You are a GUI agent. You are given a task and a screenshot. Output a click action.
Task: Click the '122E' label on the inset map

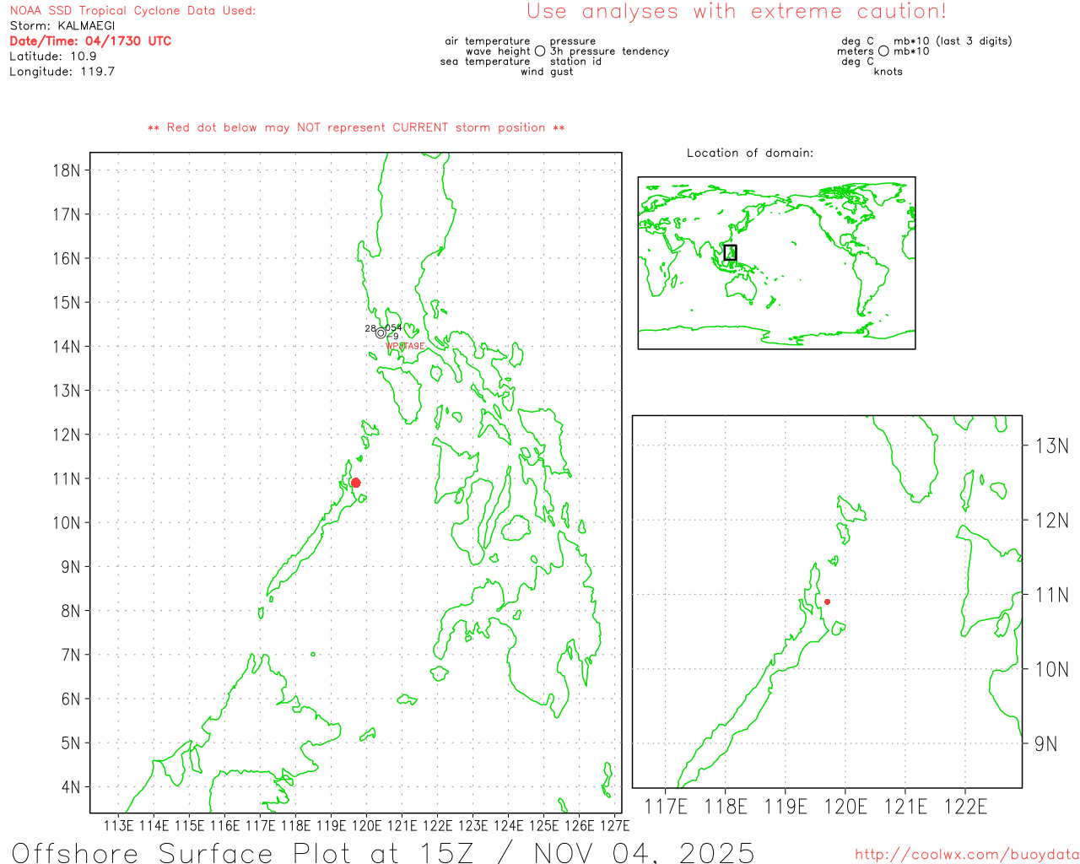[x=965, y=807]
